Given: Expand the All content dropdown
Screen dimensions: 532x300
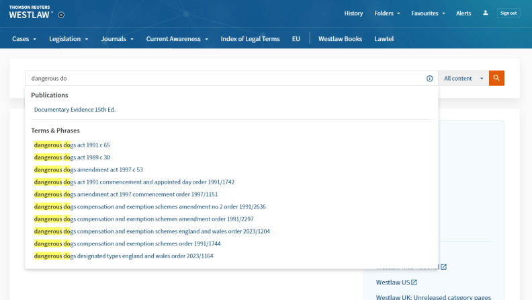Looking at the screenshot, I should [463, 79].
